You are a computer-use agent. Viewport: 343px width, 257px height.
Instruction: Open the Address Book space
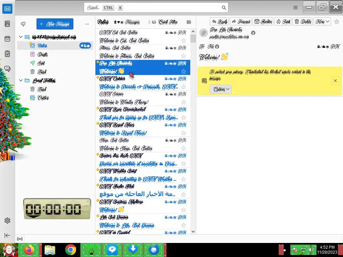[x=7, y=24]
